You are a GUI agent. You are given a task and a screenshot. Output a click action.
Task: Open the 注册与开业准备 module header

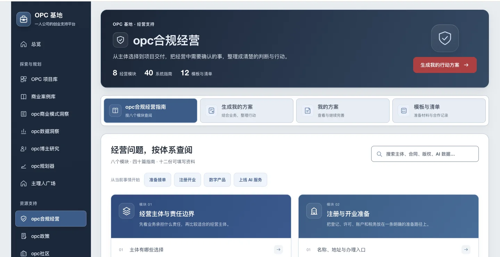coord(389,216)
